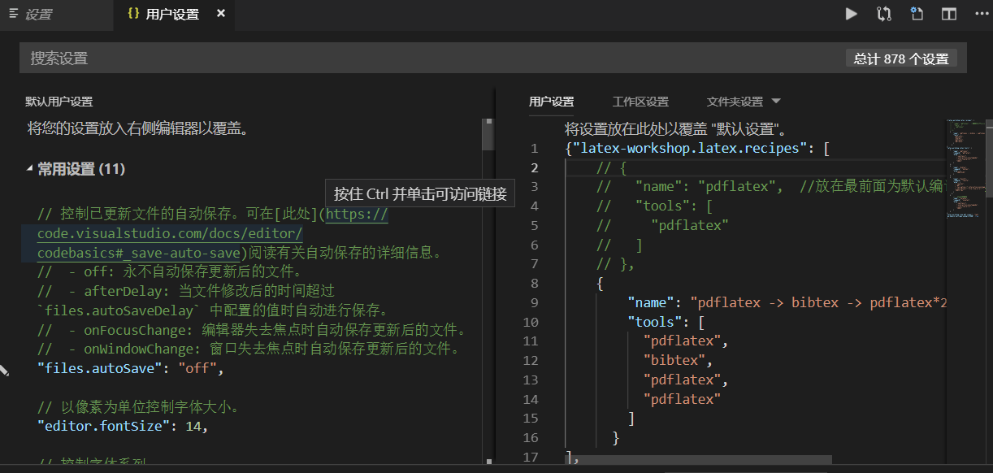Image resolution: width=993 pixels, height=473 pixels.
Task: Click the synchronize arrows icon in title bar
Action: pyautogui.click(x=882, y=14)
